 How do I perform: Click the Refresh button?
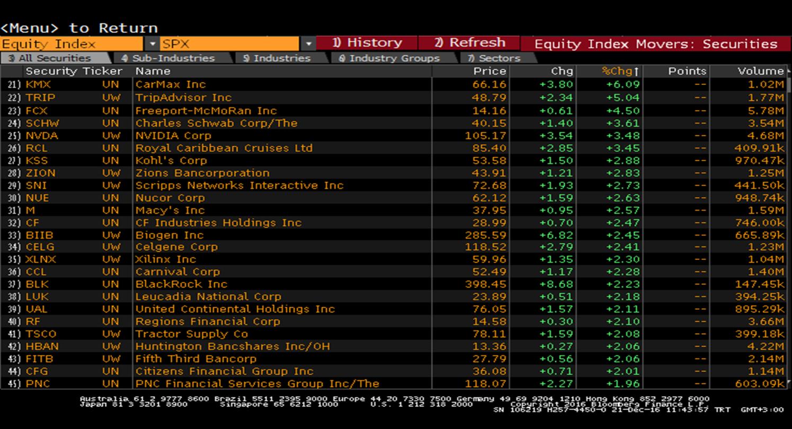coord(469,43)
